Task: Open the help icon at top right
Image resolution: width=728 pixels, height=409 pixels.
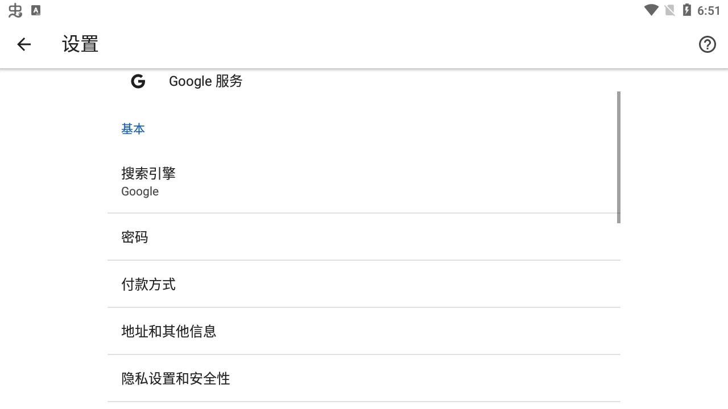Action: (707, 44)
